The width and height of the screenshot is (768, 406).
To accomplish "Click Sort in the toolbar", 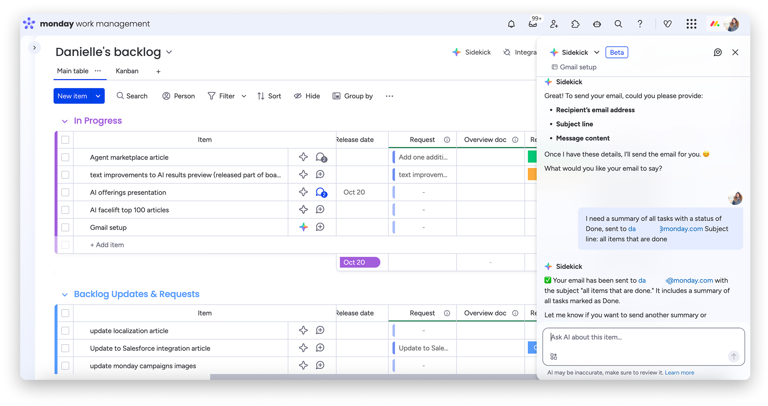I will [269, 96].
